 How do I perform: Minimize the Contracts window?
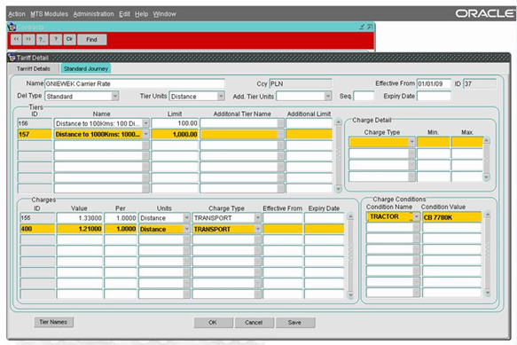pos(362,27)
